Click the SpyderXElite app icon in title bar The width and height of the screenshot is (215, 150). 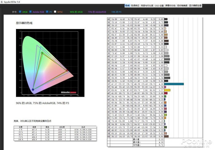(2, 2)
